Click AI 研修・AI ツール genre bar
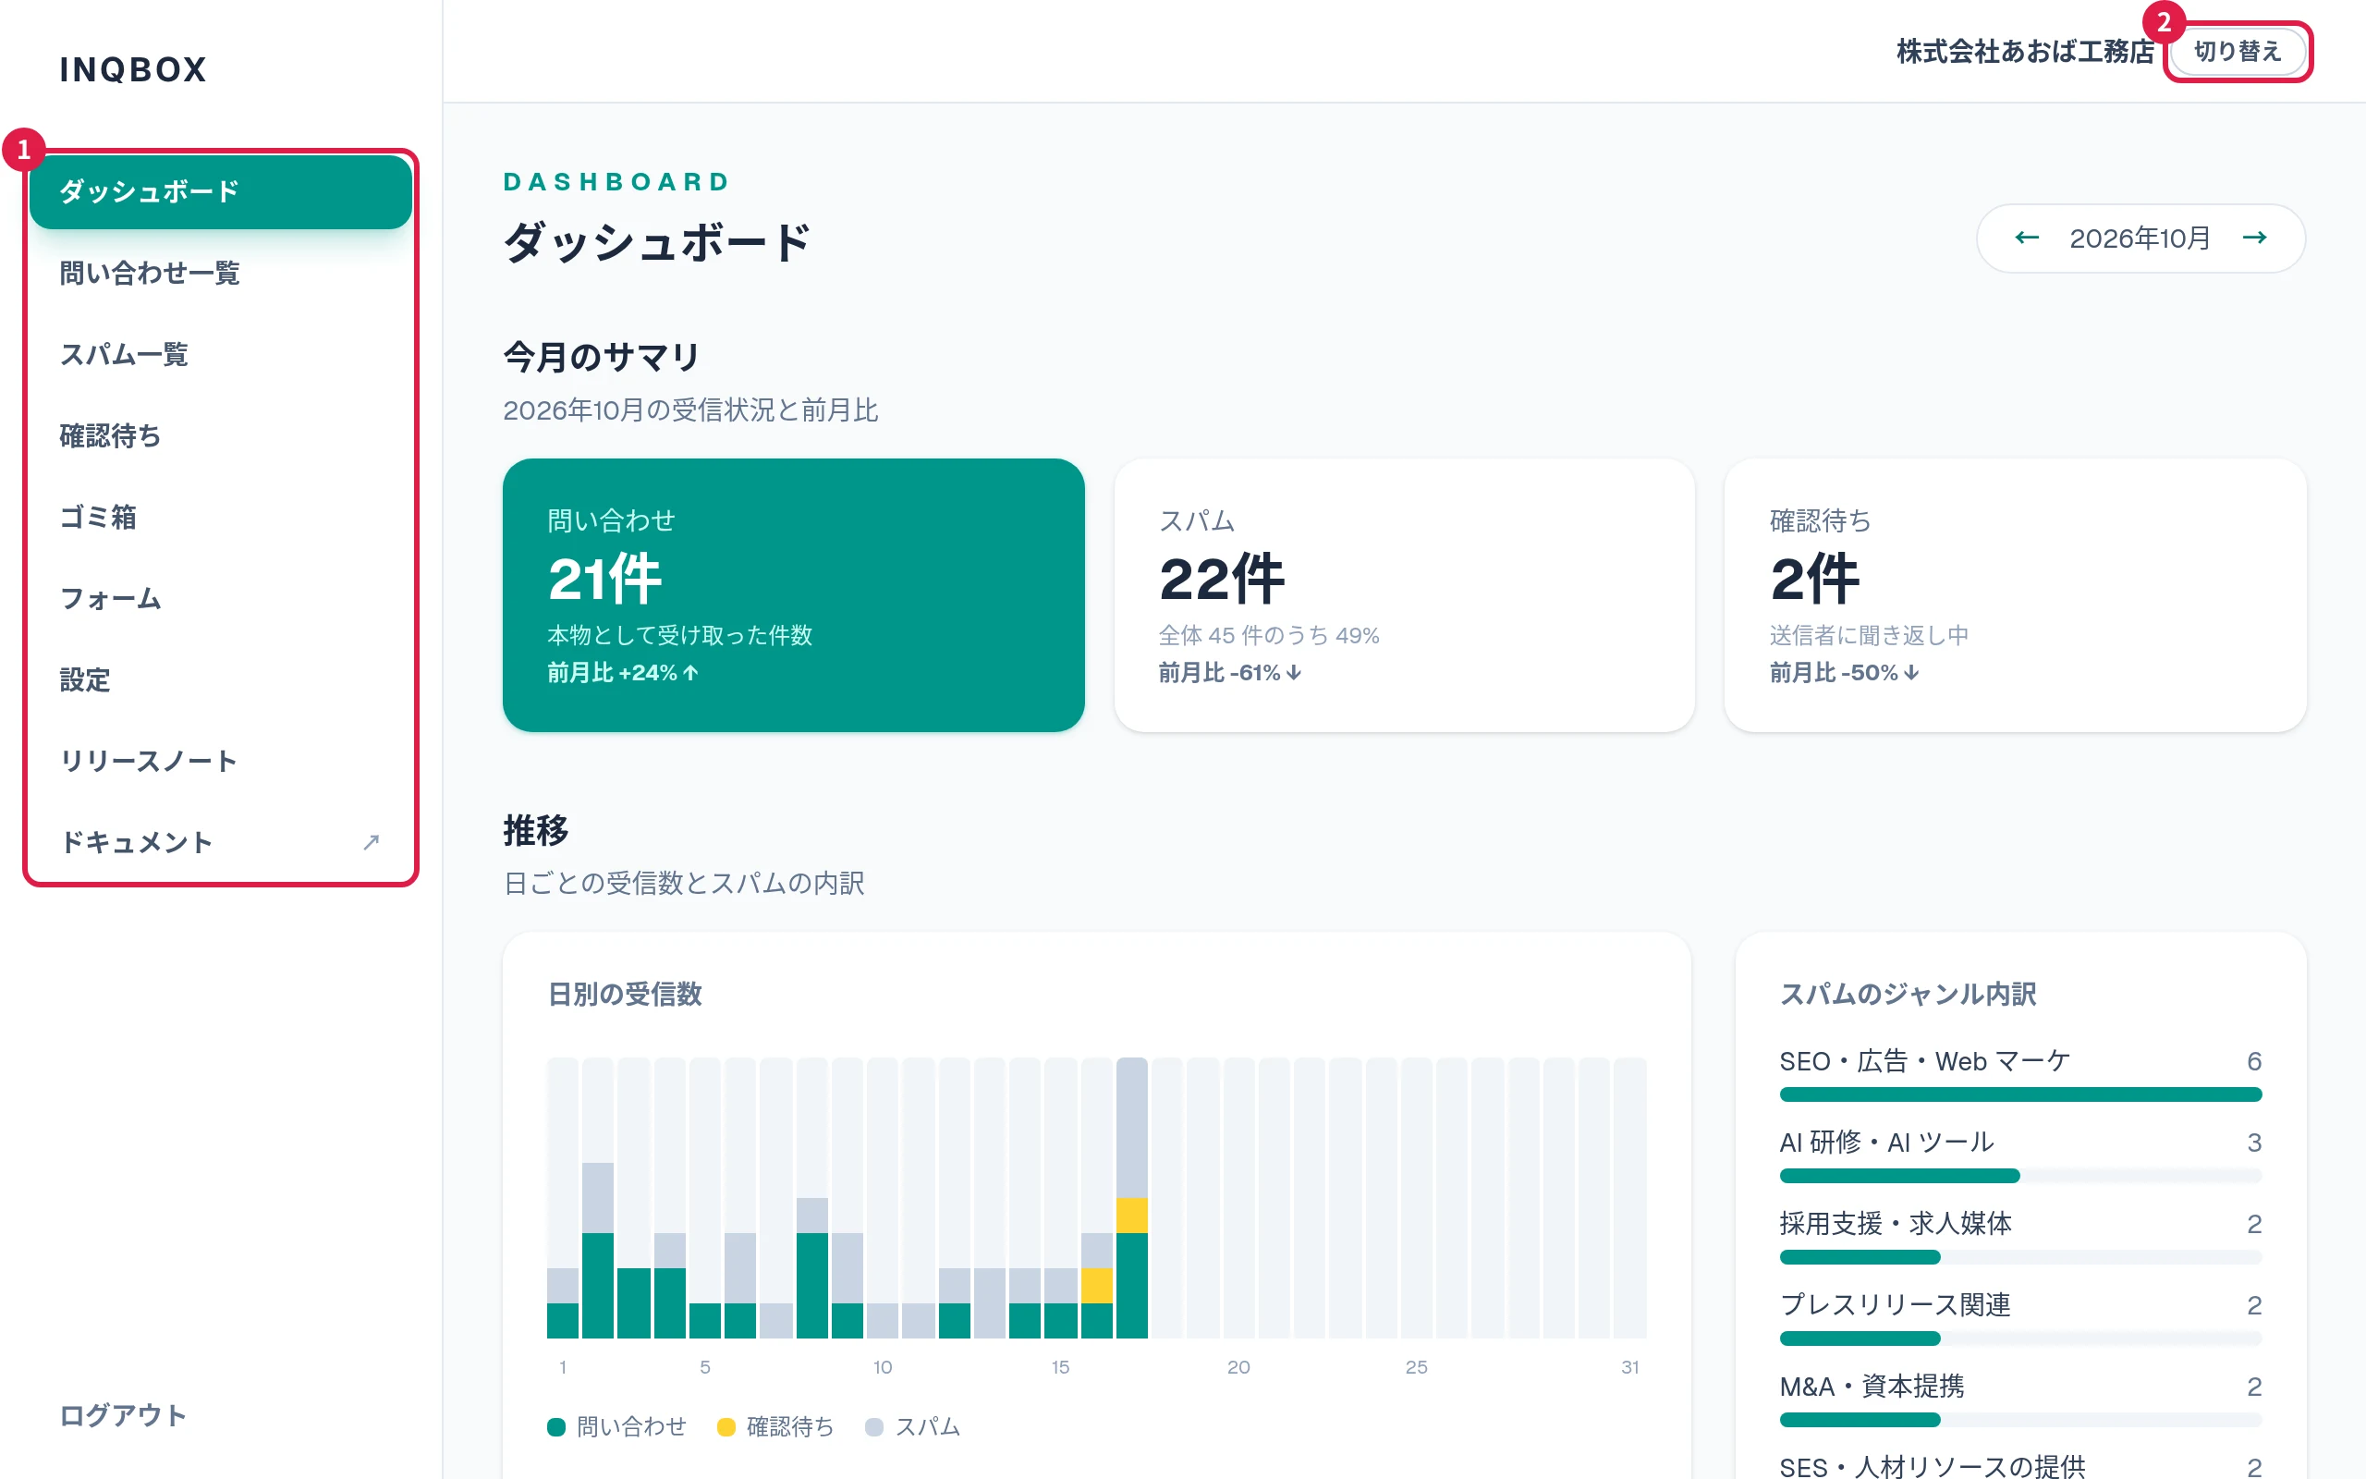Viewport: 2366px width, 1479px height. (2020, 1175)
